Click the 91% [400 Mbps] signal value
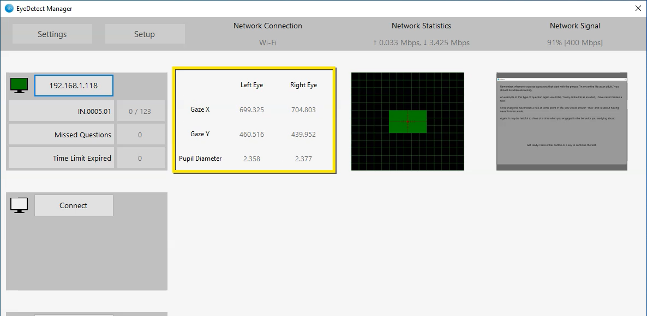This screenshot has width=647, height=316. click(x=575, y=42)
